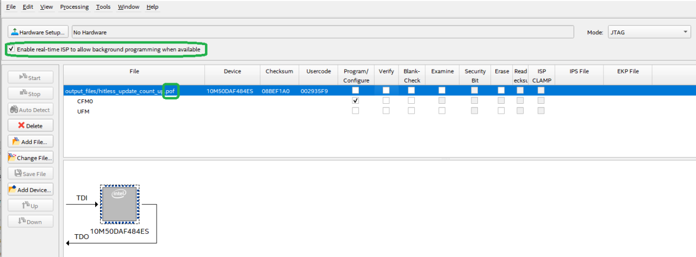Screen dimensions: 696x257
Task: Open the Mode JTAG dropdown
Action: [648, 32]
